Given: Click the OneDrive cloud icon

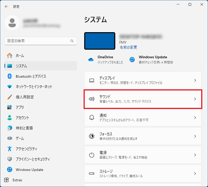Looking at the screenshot, I should (91, 60).
